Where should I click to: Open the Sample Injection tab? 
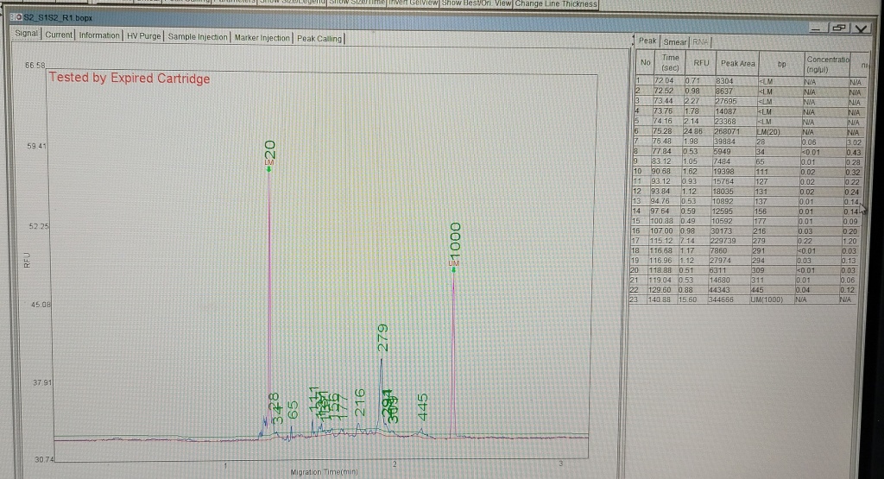[199, 36]
